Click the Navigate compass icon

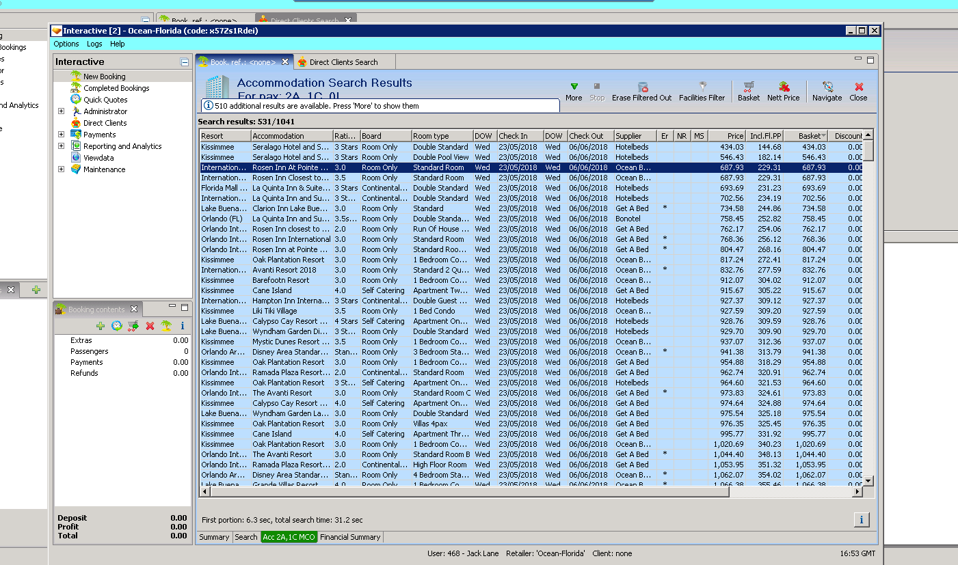827,87
